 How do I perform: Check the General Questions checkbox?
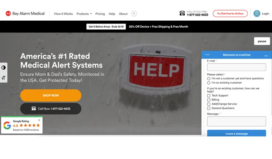pos(209,108)
